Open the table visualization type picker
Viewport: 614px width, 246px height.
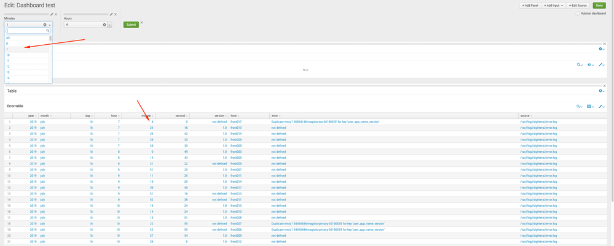click(x=590, y=106)
